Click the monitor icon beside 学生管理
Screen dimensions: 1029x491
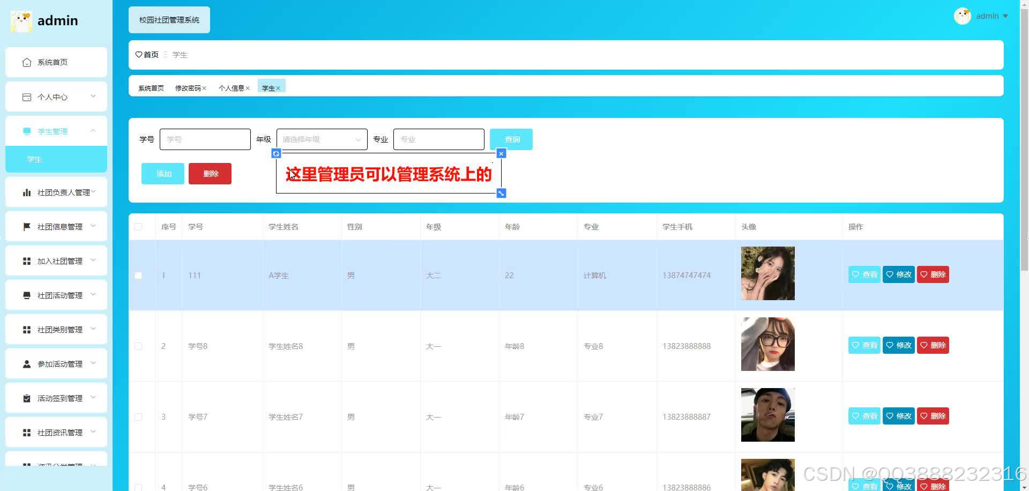(27, 131)
